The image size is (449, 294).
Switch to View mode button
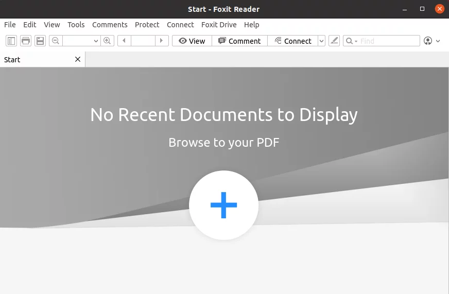pos(192,41)
